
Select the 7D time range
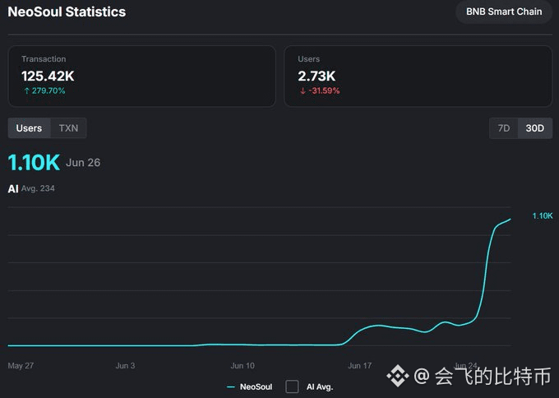(504, 128)
